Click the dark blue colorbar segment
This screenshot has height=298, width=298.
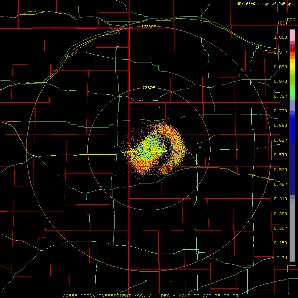pyautogui.click(x=292, y=169)
